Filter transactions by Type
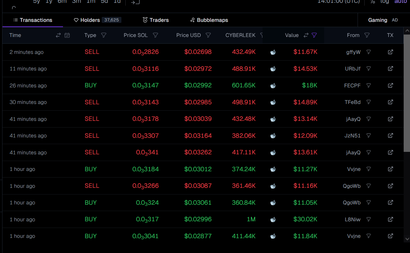410x253 pixels. pyautogui.click(x=104, y=35)
